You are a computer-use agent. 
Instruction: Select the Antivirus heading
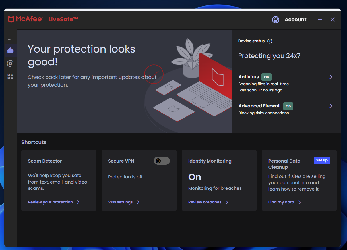pos(249,77)
